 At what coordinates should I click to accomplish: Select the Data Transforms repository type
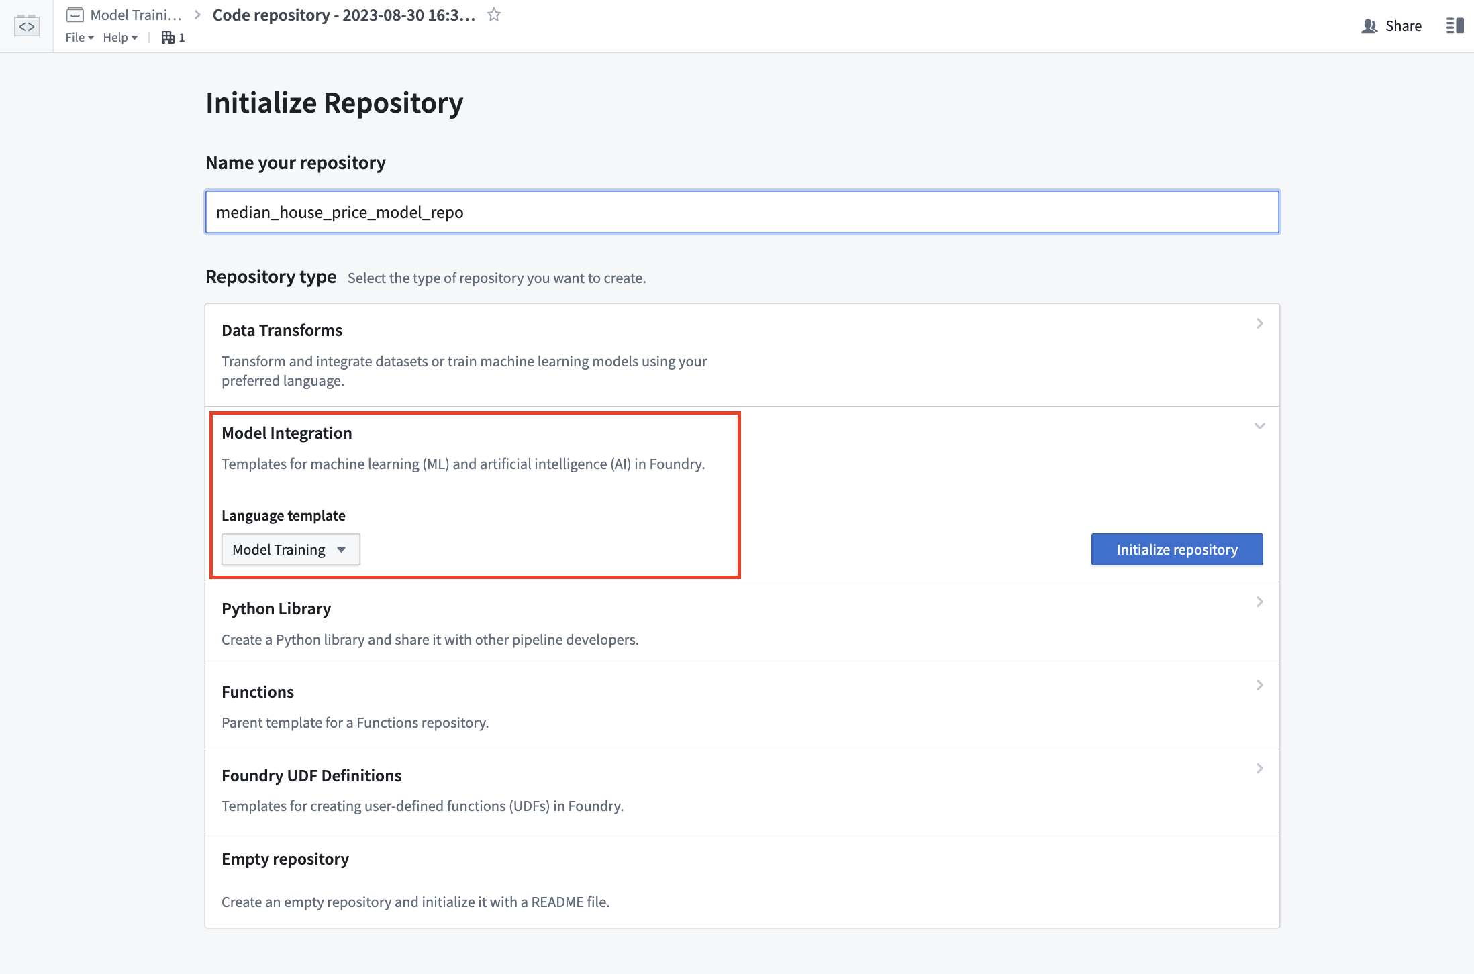click(x=742, y=355)
